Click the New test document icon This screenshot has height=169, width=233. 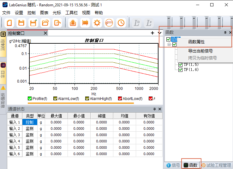click(9, 23)
